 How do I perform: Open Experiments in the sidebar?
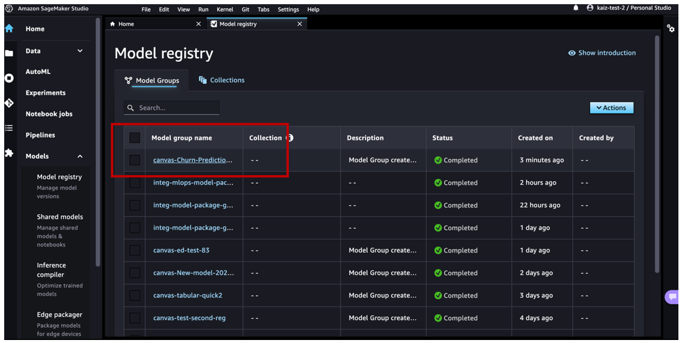coord(46,93)
